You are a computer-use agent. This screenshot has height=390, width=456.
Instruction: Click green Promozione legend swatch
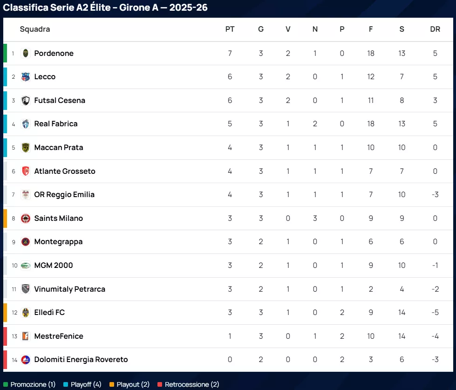(x=6, y=385)
